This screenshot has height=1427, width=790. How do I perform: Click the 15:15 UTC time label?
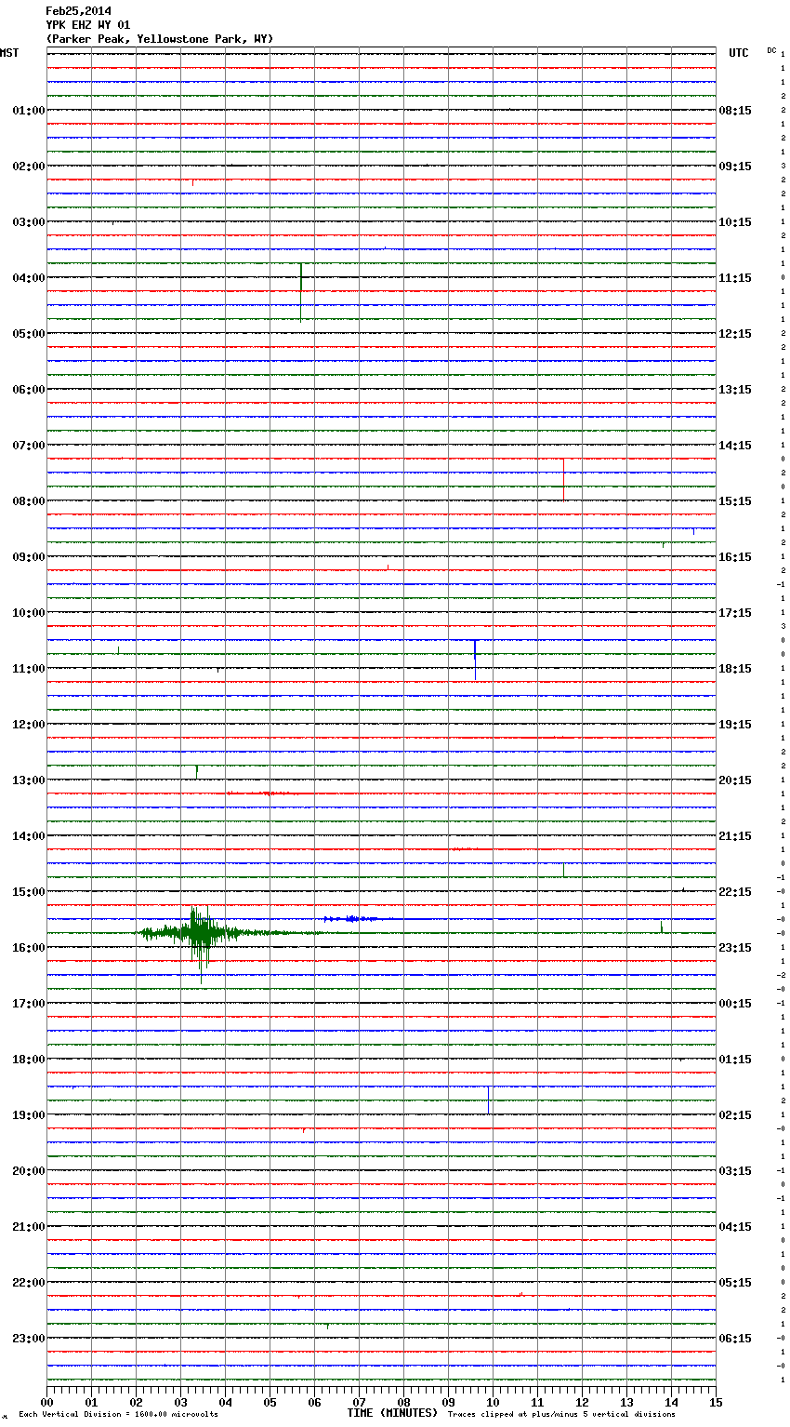[735, 501]
